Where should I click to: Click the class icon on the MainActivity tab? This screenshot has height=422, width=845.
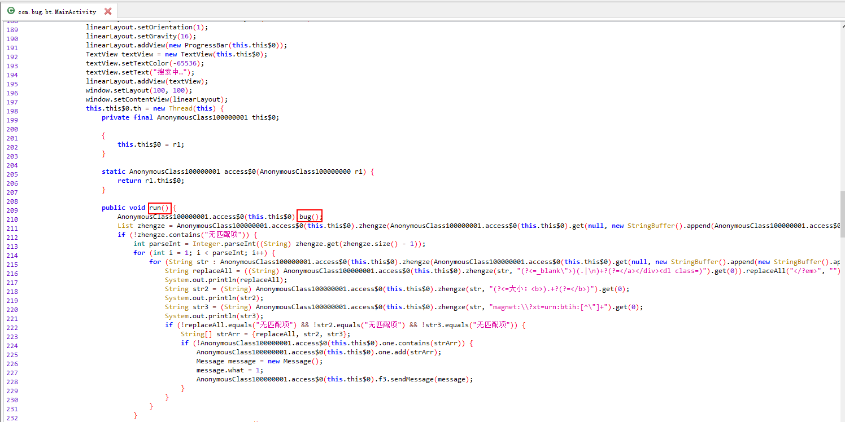[x=11, y=11]
